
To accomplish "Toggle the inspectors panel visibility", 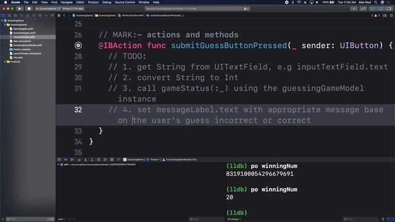I will tap(389, 9).
